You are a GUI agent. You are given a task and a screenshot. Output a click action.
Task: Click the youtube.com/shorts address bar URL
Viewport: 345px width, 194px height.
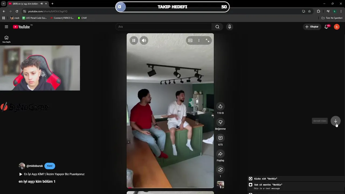pos(48,11)
